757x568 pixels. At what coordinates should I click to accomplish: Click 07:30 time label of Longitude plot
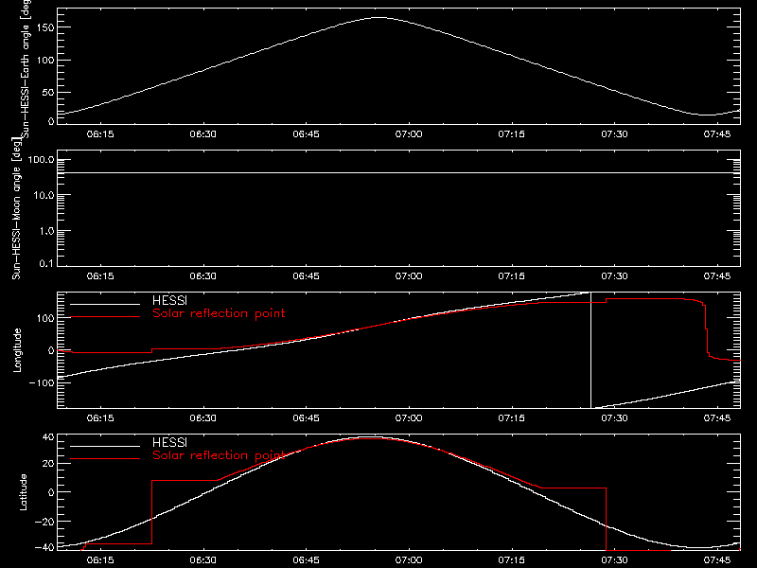[614, 418]
